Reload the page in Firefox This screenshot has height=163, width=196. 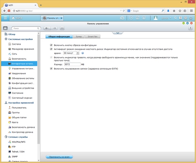click(x=123, y=11)
